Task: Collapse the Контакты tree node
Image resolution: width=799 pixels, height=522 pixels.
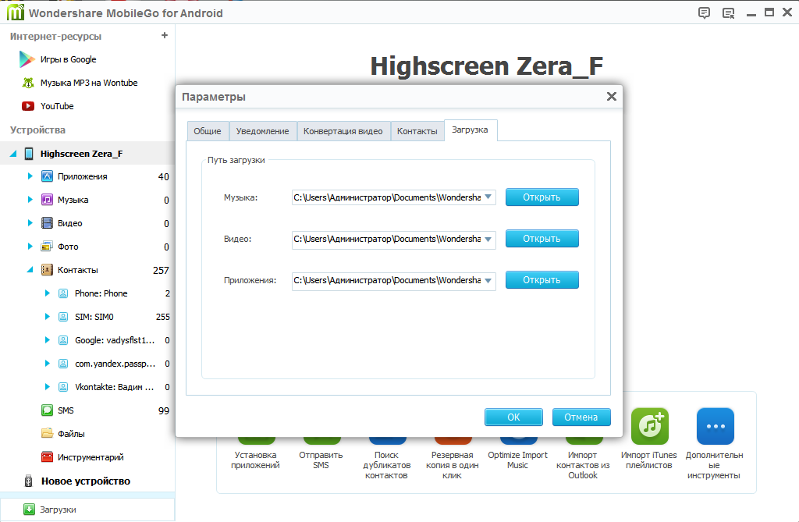Action: point(30,270)
